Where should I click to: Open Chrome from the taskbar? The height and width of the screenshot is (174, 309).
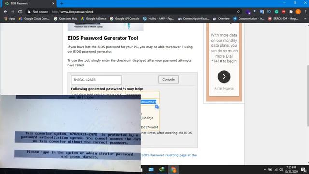pos(173,170)
